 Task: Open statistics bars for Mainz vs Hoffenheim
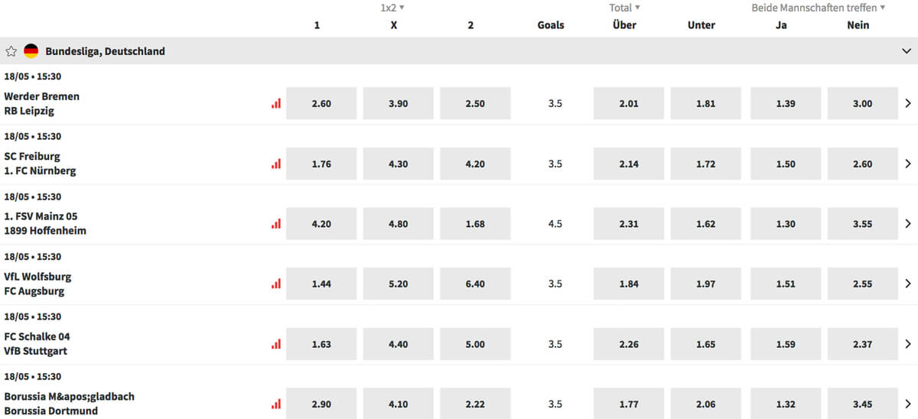276,224
